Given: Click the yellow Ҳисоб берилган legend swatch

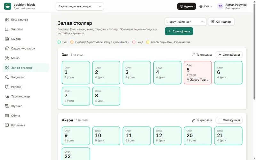Looking at the screenshot, I should 148,42.
